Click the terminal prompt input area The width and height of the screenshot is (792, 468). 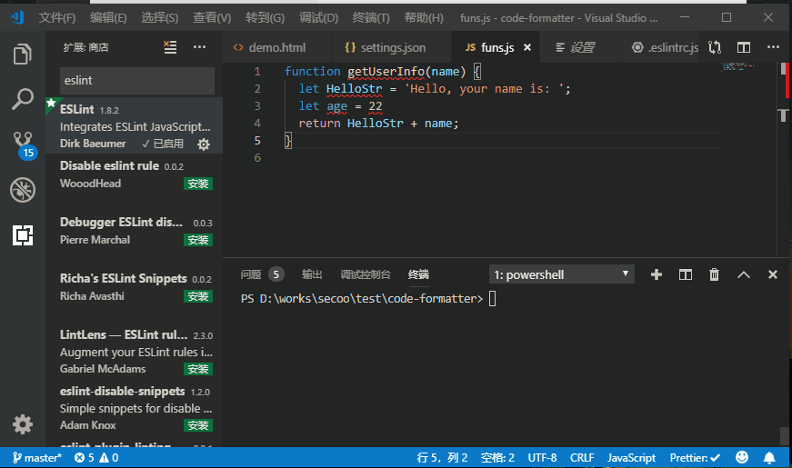coord(493,299)
